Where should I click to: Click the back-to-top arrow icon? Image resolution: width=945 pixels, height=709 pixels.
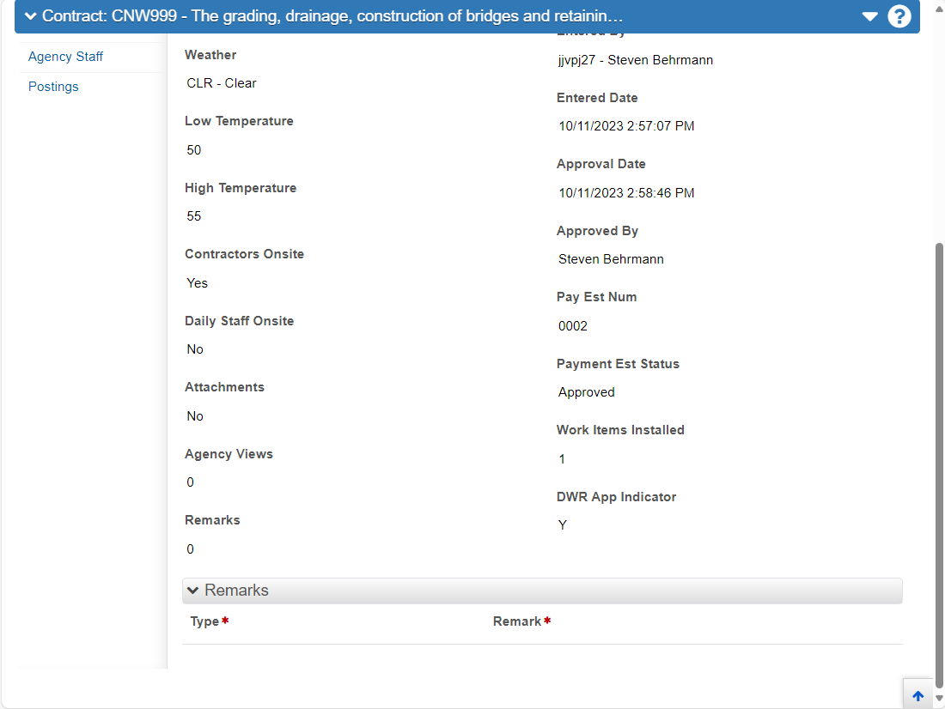tap(918, 696)
